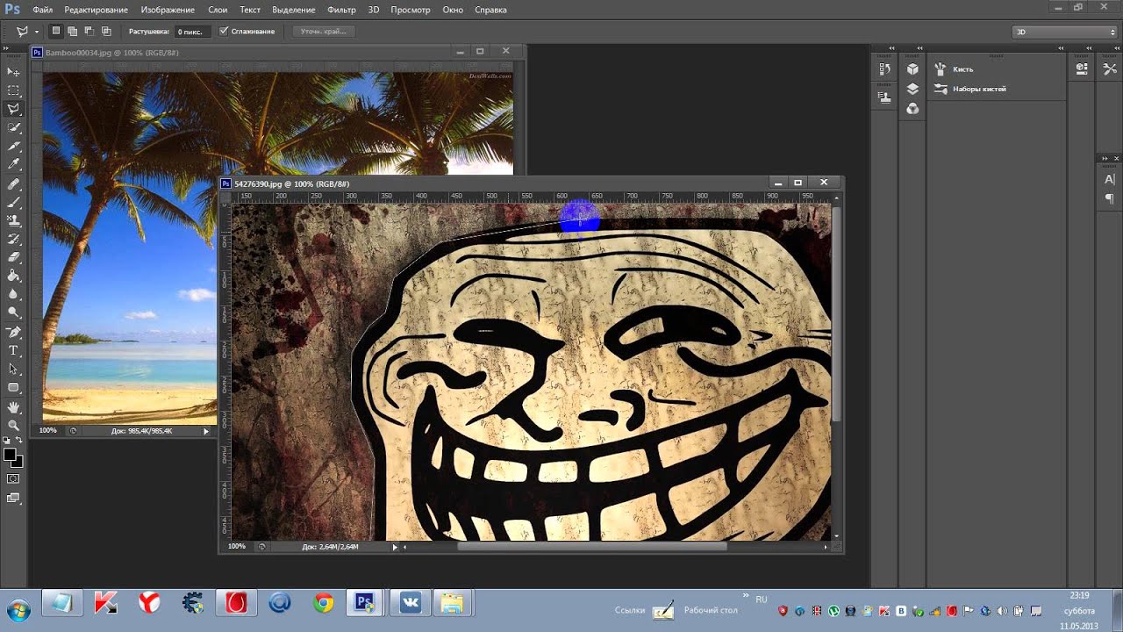Image resolution: width=1123 pixels, height=632 pixels.
Task: Select the Quick Selection tool
Action: click(x=13, y=127)
